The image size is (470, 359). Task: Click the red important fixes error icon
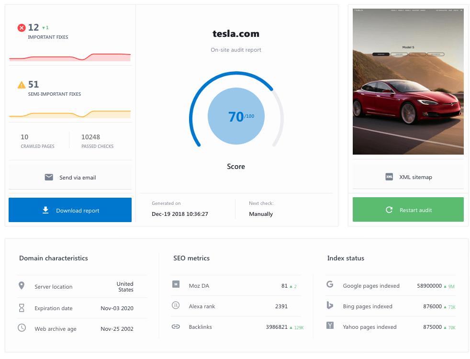click(x=21, y=28)
